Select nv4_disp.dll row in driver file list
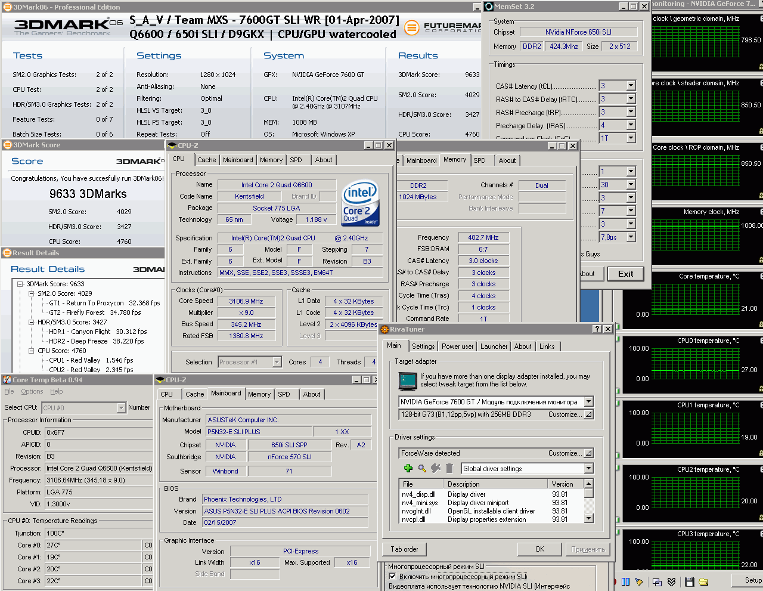Viewport: 763px width, 591px height. 492,494
